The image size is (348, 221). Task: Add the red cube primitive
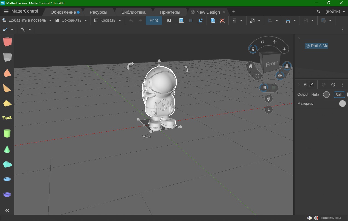pyautogui.click(x=7, y=42)
